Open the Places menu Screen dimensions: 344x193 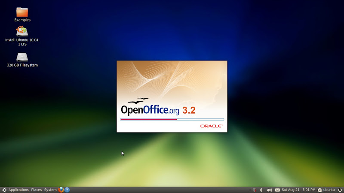point(37,190)
